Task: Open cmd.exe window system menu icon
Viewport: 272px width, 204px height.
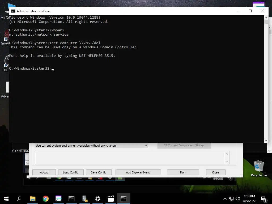Action: click(13, 11)
